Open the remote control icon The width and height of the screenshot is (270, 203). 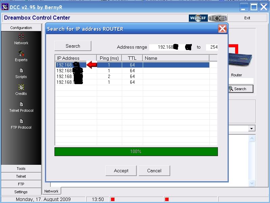pyautogui.click(x=218, y=18)
